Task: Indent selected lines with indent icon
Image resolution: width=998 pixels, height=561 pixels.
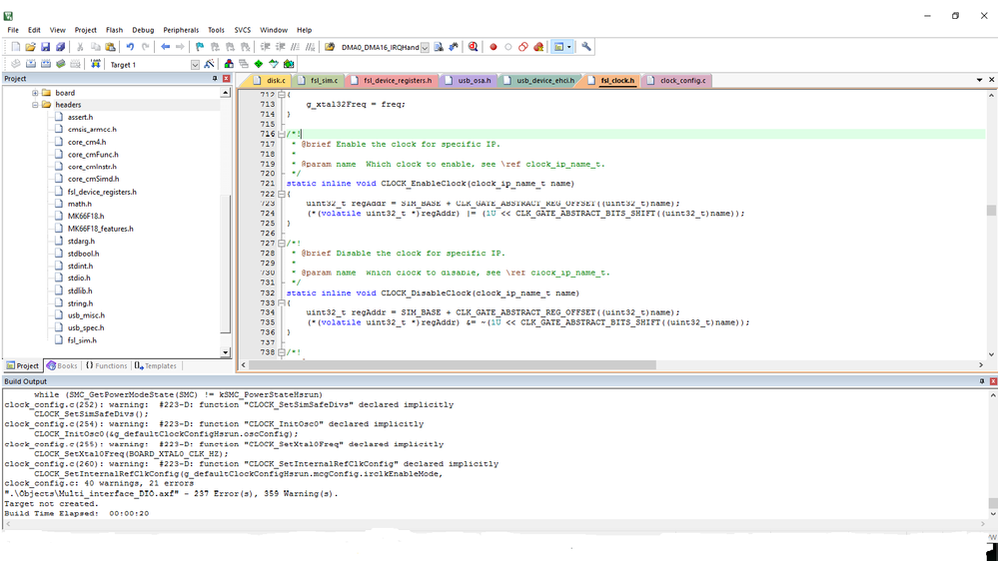Action: [266, 47]
